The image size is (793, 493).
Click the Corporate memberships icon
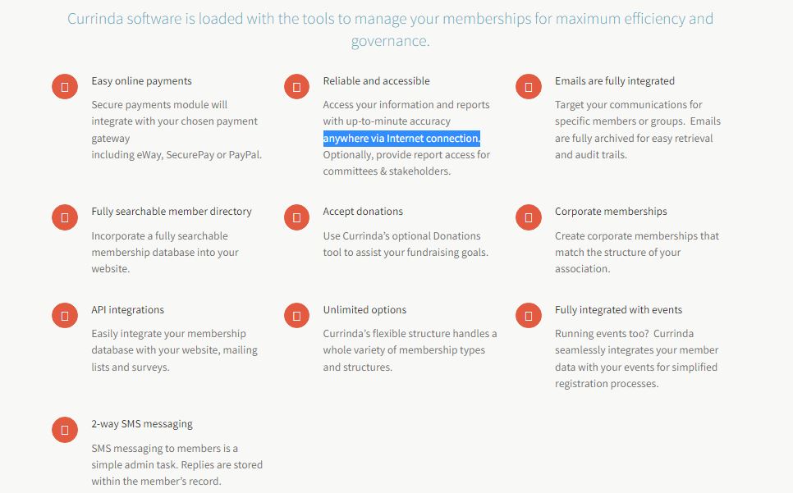tap(528, 217)
